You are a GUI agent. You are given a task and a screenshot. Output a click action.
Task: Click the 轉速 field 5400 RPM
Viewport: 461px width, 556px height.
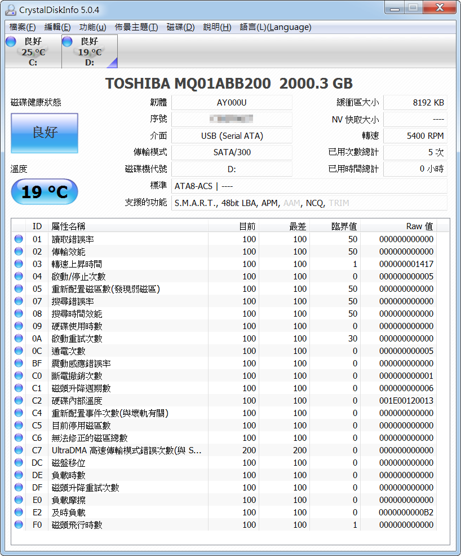tap(415, 136)
